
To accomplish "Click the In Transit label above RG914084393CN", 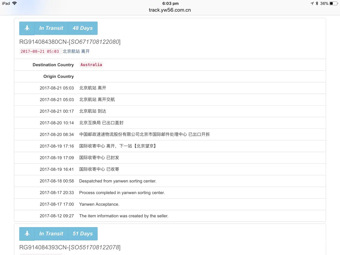I will (51, 234).
